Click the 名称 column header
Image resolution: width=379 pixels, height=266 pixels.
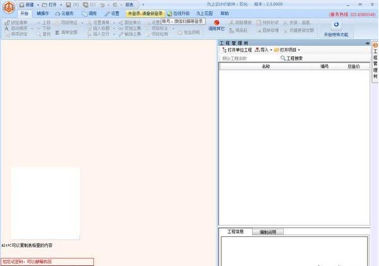point(265,66)
